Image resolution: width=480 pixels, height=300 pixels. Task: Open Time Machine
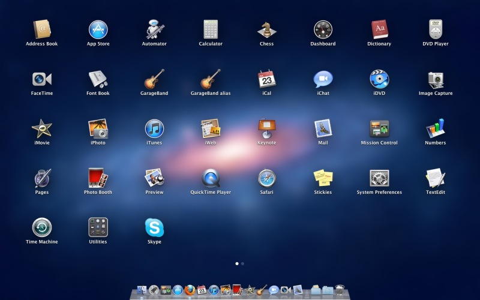(42, 227)
